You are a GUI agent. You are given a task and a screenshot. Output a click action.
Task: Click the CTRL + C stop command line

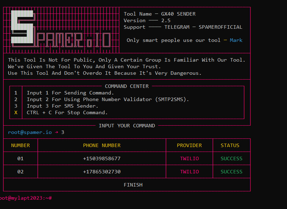pyautogui.click(x=67, y=112)
